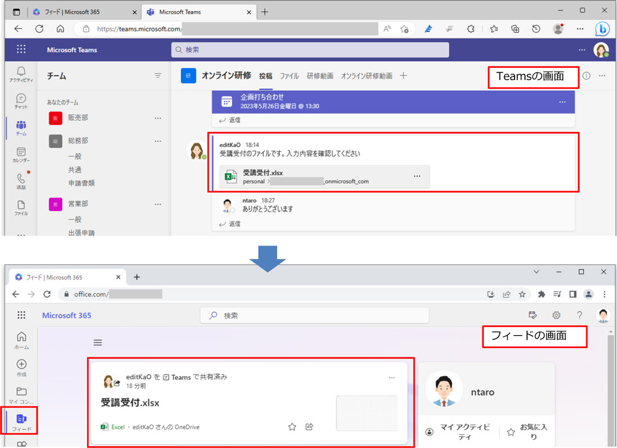The height and width of the screenshot is (448, 617).
Task: Select 販売部 team
Action: coord(78,118)
